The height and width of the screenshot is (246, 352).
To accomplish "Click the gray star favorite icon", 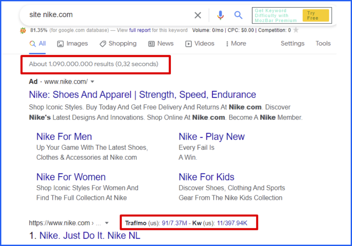I will 296,30.
